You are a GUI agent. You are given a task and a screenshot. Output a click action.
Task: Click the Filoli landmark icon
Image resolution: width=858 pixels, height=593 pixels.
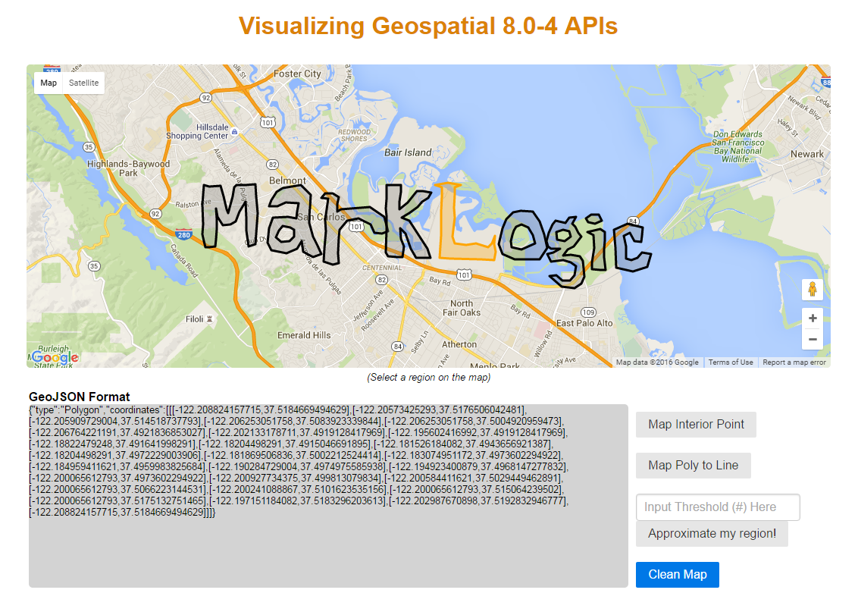(209, 318)
